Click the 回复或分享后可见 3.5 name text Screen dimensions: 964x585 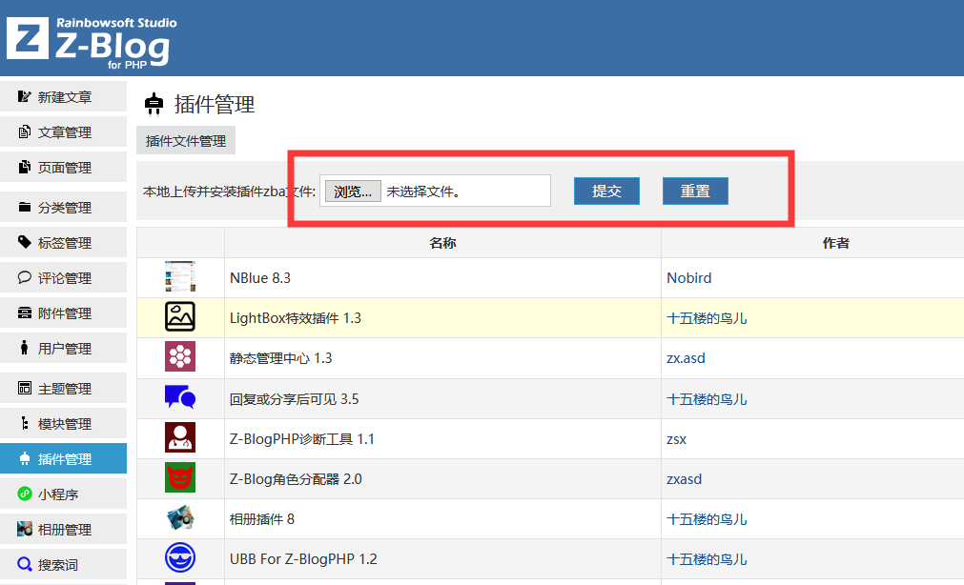[294, 399]
